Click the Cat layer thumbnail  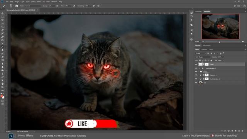point(201,83)
